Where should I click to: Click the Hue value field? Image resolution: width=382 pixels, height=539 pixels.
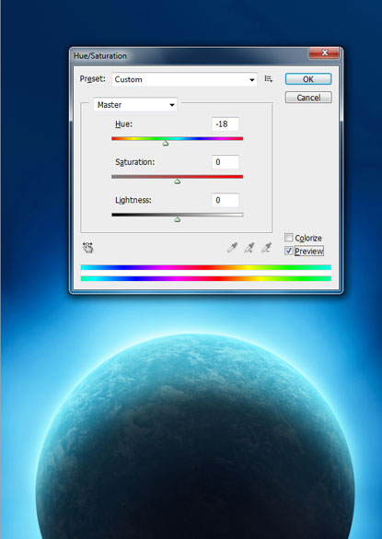pos(226,124)
